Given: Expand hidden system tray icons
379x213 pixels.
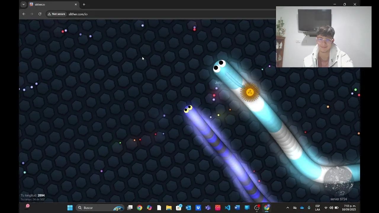Looking at the screenshot, I should tap(288, 208).
